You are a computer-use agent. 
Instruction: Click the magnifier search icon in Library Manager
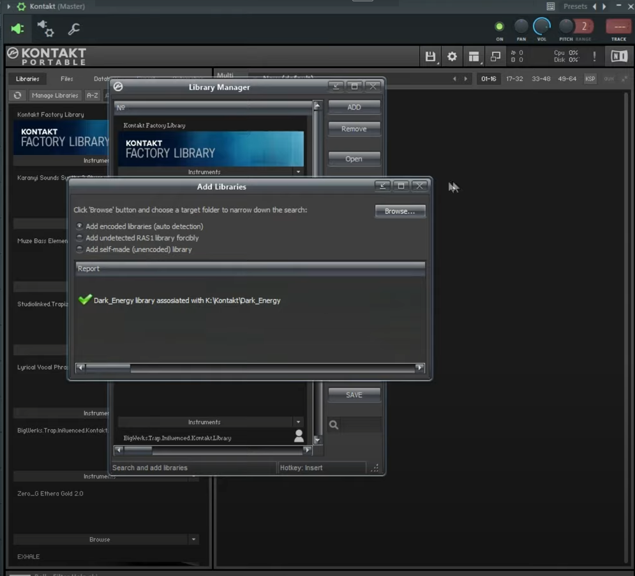334,425
